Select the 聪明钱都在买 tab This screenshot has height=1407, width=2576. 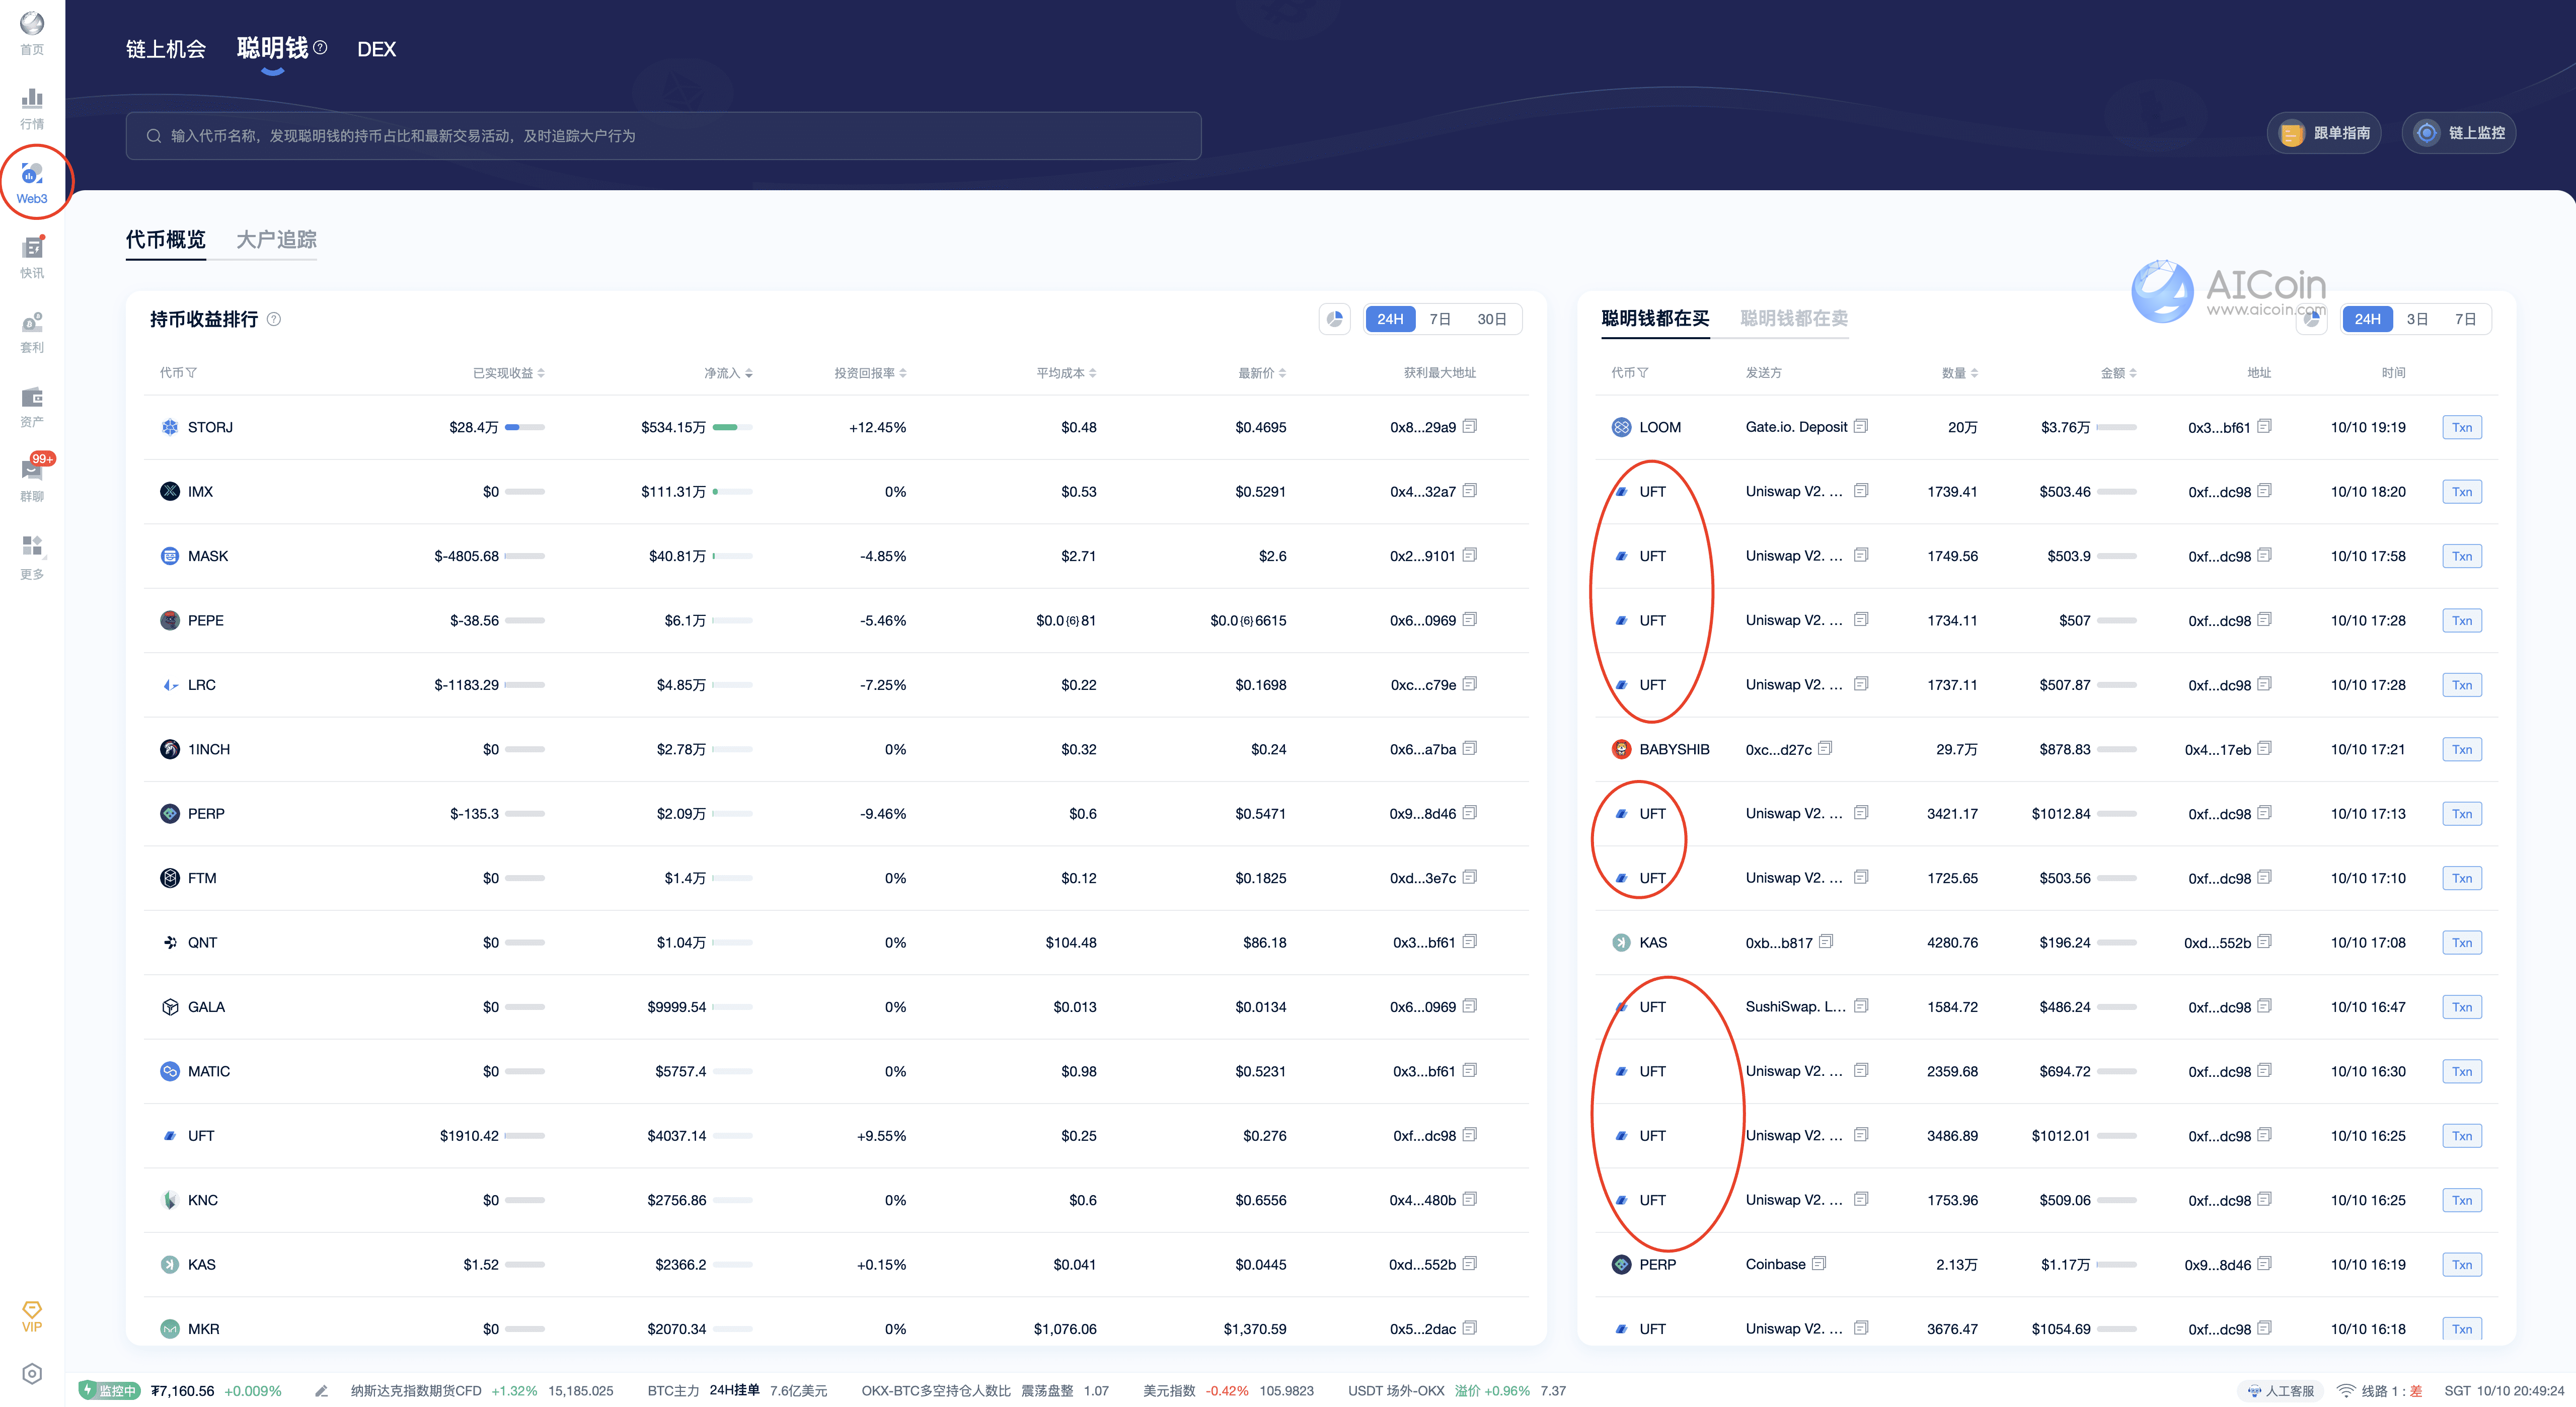click(1655, 318)
